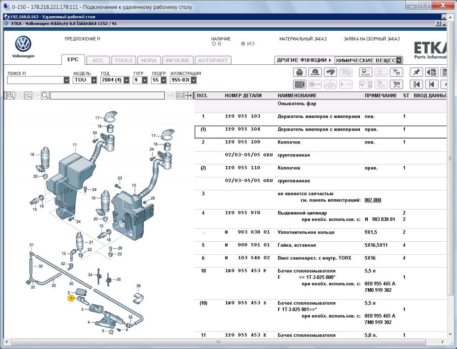Screen dimensions: 457x349
Task: Open the ПОИСК FI dropdown
Action: click(66, 80)
